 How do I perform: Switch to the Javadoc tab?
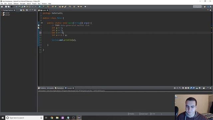(51, 88)
